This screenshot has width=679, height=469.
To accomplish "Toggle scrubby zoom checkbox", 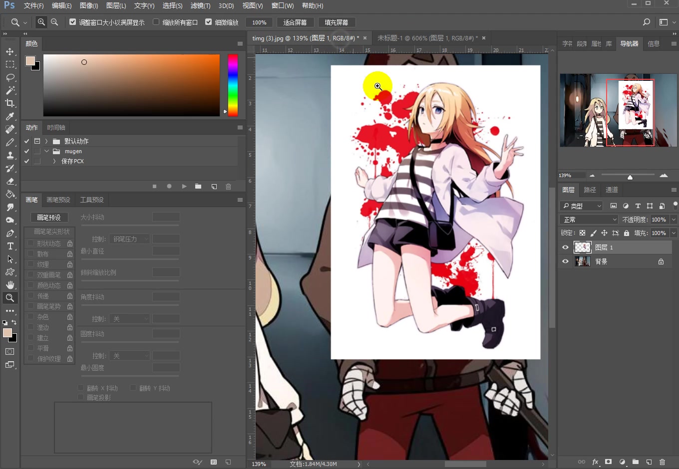I will [209, 22].
